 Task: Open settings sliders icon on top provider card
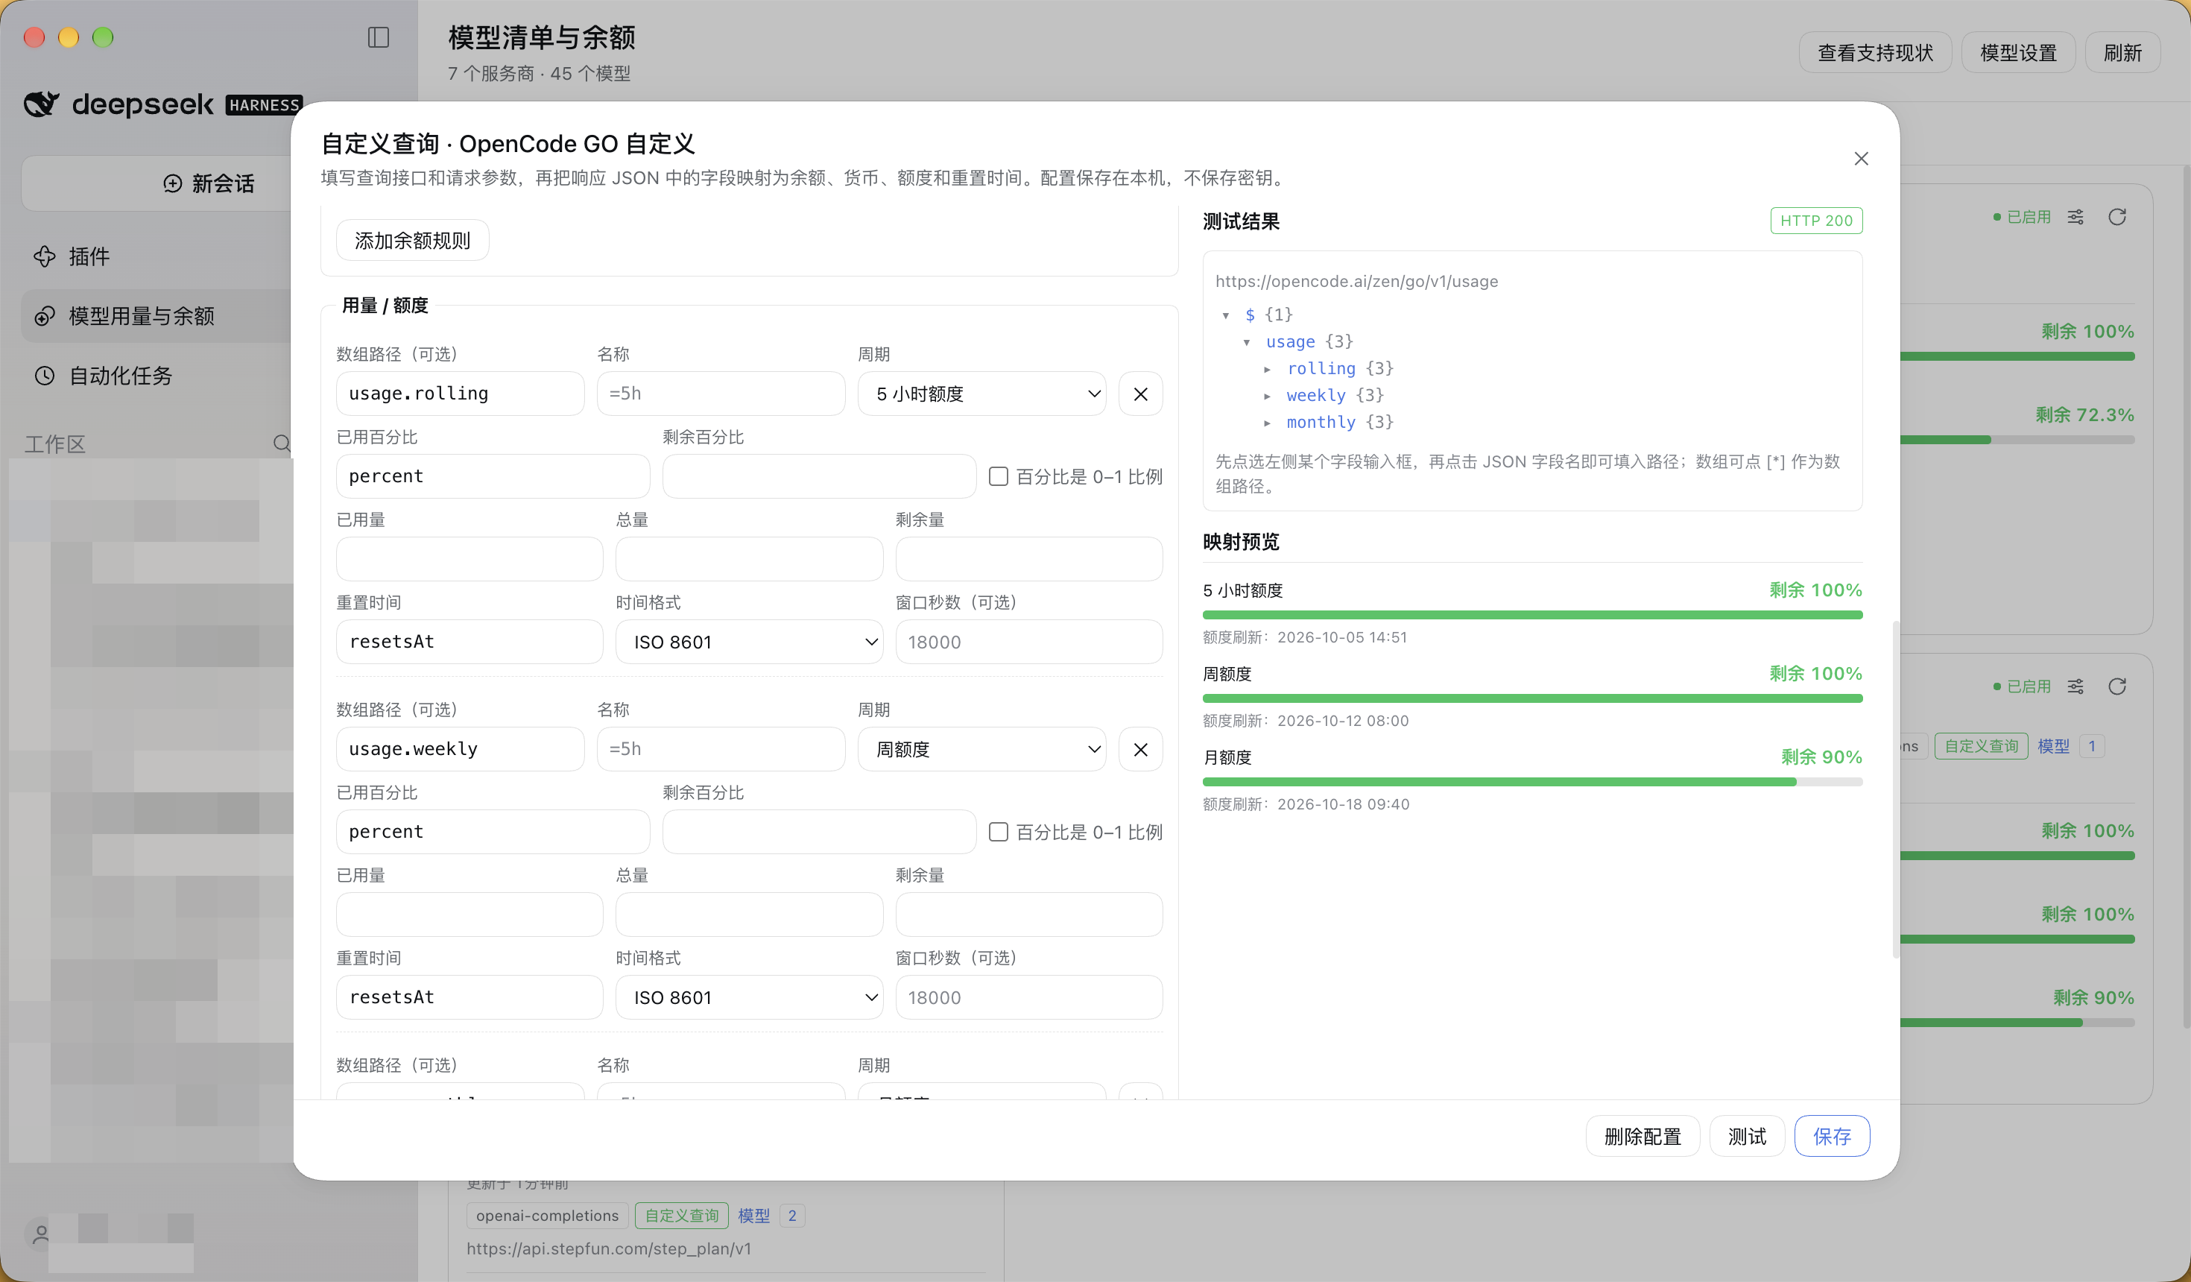[2075, 217]
